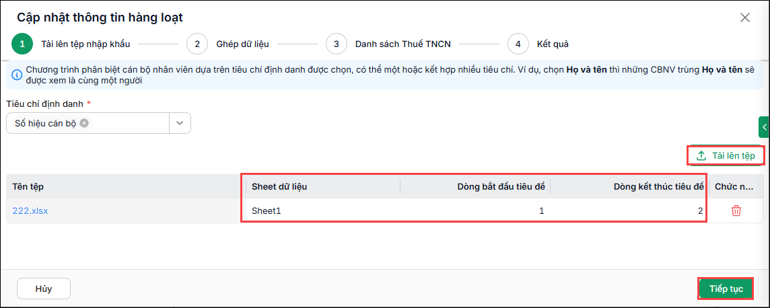Edit the Dòng kết thúc tiêu đề value 2
This screenshot has height=308, width=770.
628,211
